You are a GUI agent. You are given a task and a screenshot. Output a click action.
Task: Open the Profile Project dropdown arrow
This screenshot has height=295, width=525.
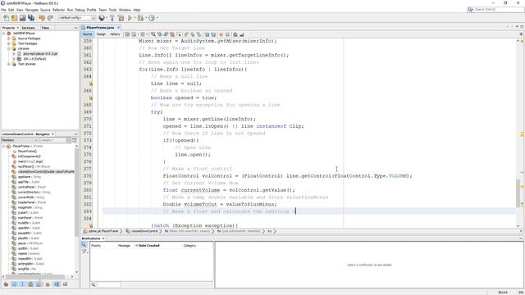point(157,18)
